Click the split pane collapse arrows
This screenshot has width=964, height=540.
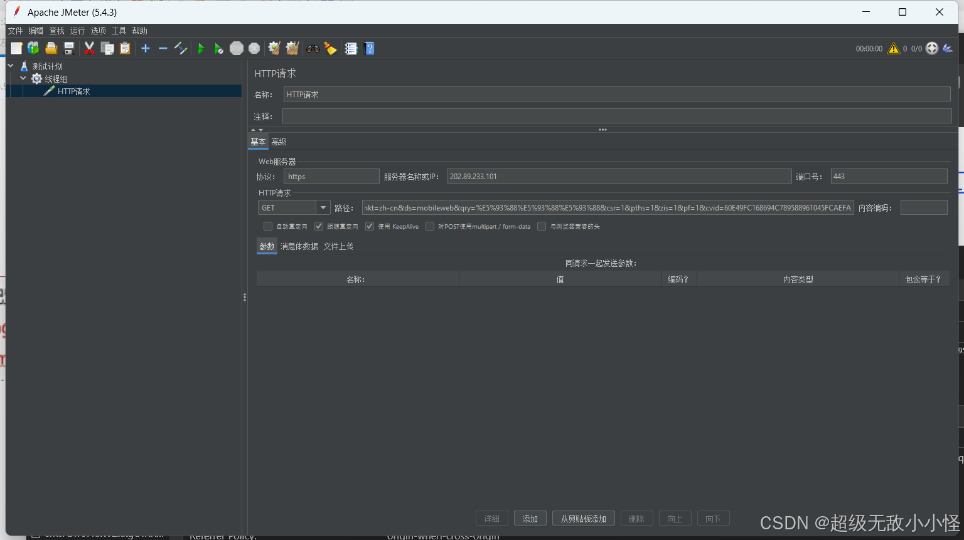[257, 130]
